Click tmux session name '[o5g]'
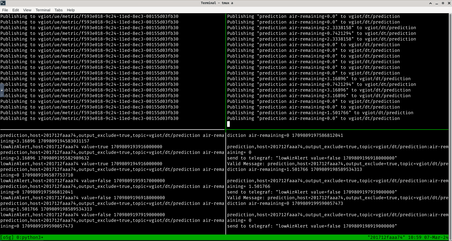 (7, 237)
